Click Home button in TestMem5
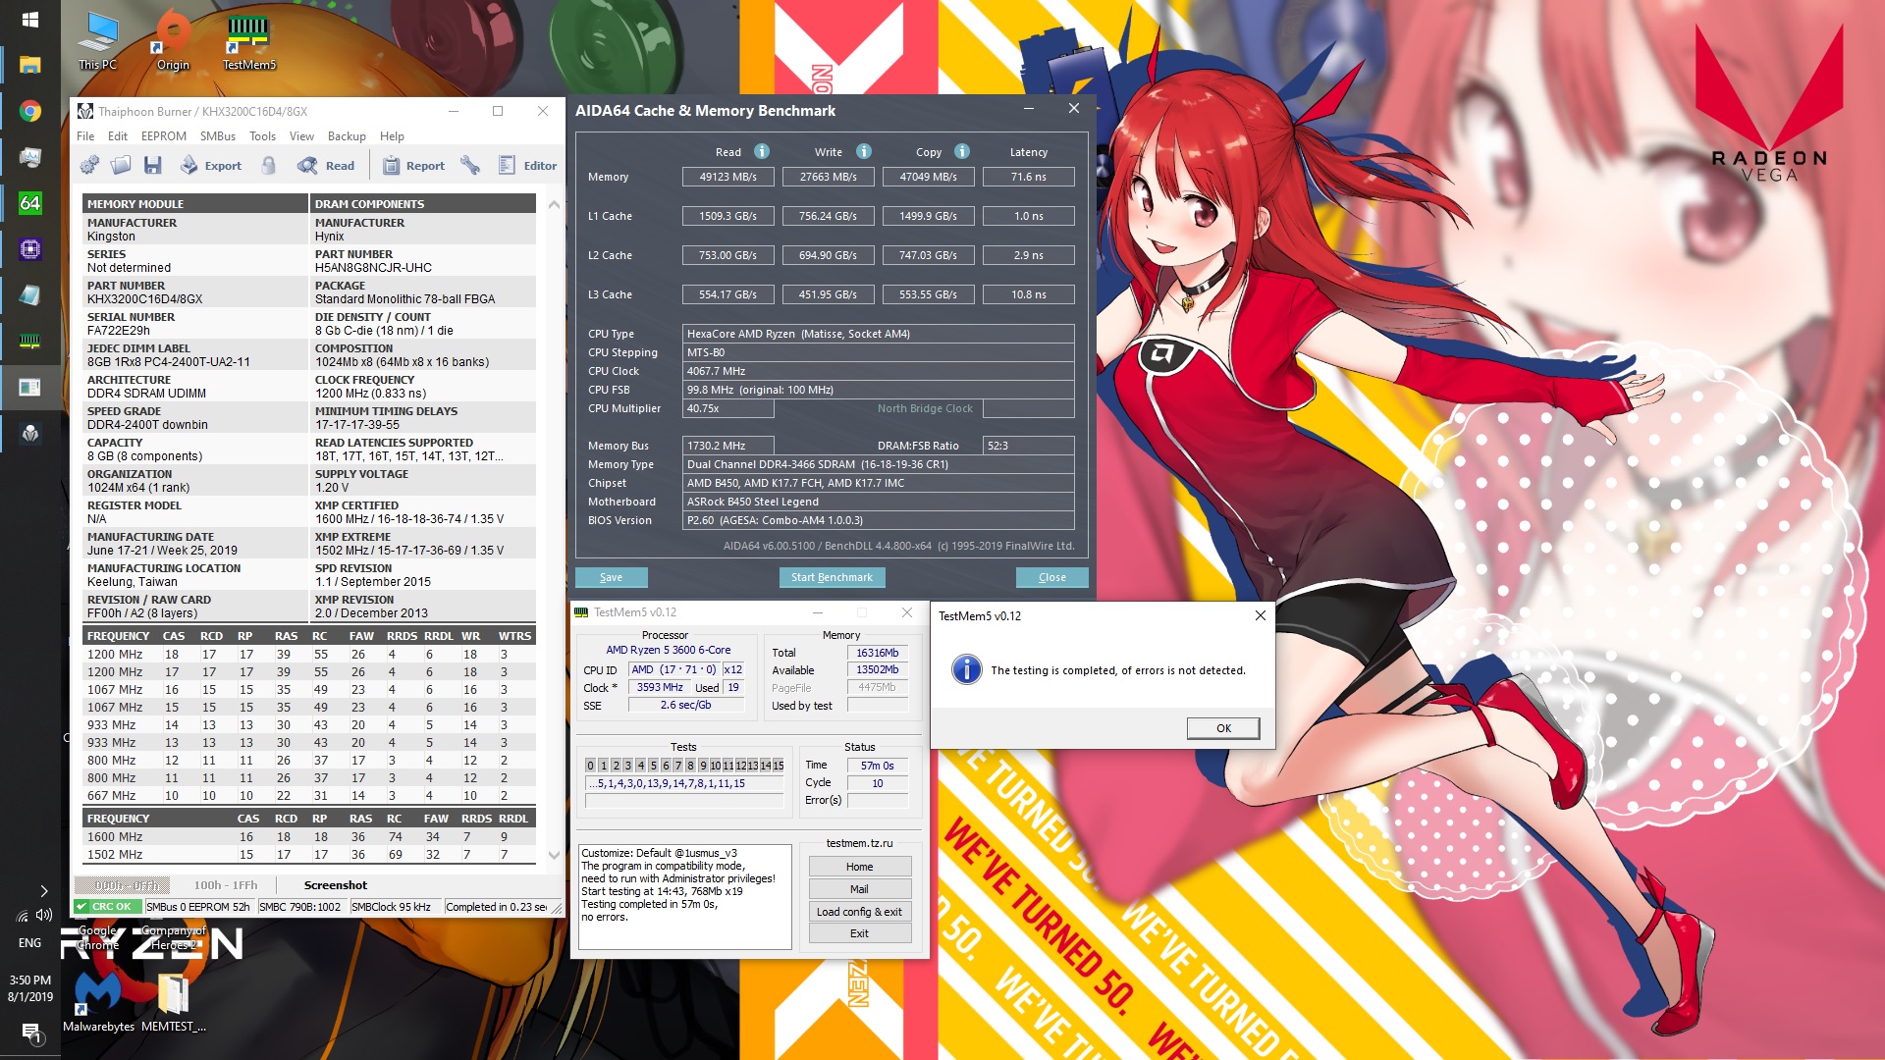The width and height of the screenshot is (1885, 1060). 859,867
